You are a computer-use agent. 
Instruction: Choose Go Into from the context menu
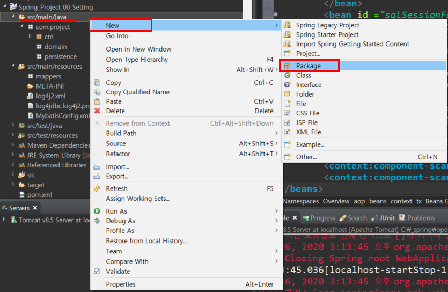pos(186,36)
